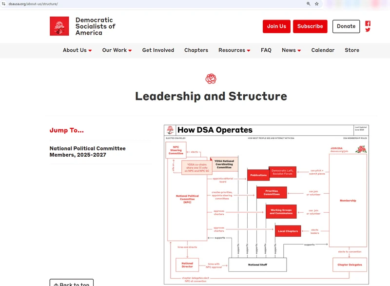Visit the Store link
The width and height of the screenshot is (390, 286).
click(x=351, y=50)
